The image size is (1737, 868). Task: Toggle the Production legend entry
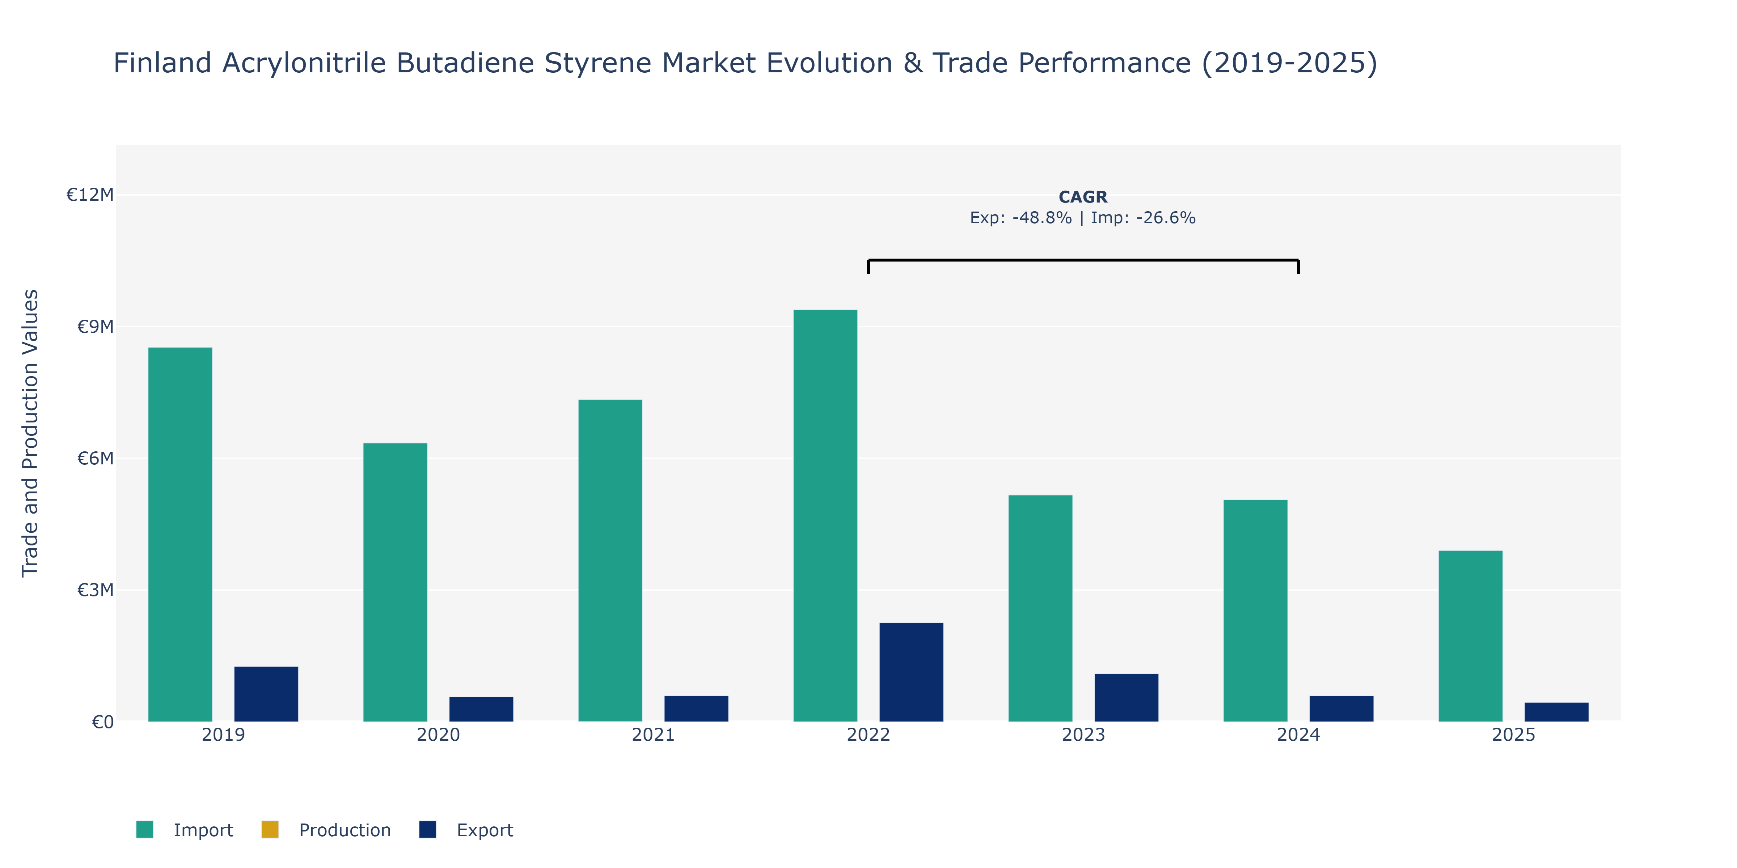coord(326,830)
